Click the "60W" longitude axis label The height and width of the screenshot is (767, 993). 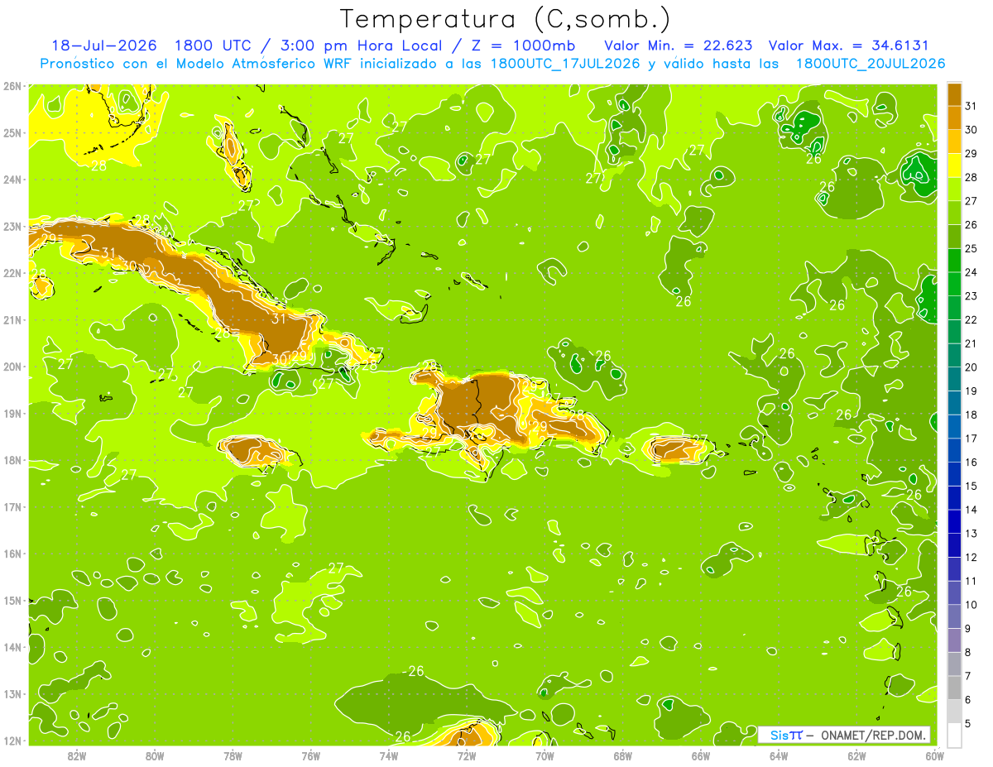tap(933, 755)
